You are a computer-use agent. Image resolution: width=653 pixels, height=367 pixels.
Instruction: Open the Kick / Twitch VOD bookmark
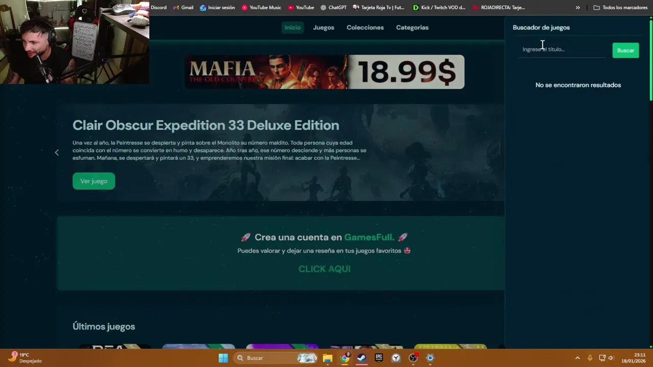(439, 8)
